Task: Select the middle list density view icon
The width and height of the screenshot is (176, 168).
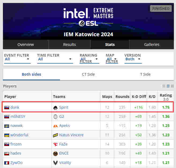Action: [x=168, y=86]
